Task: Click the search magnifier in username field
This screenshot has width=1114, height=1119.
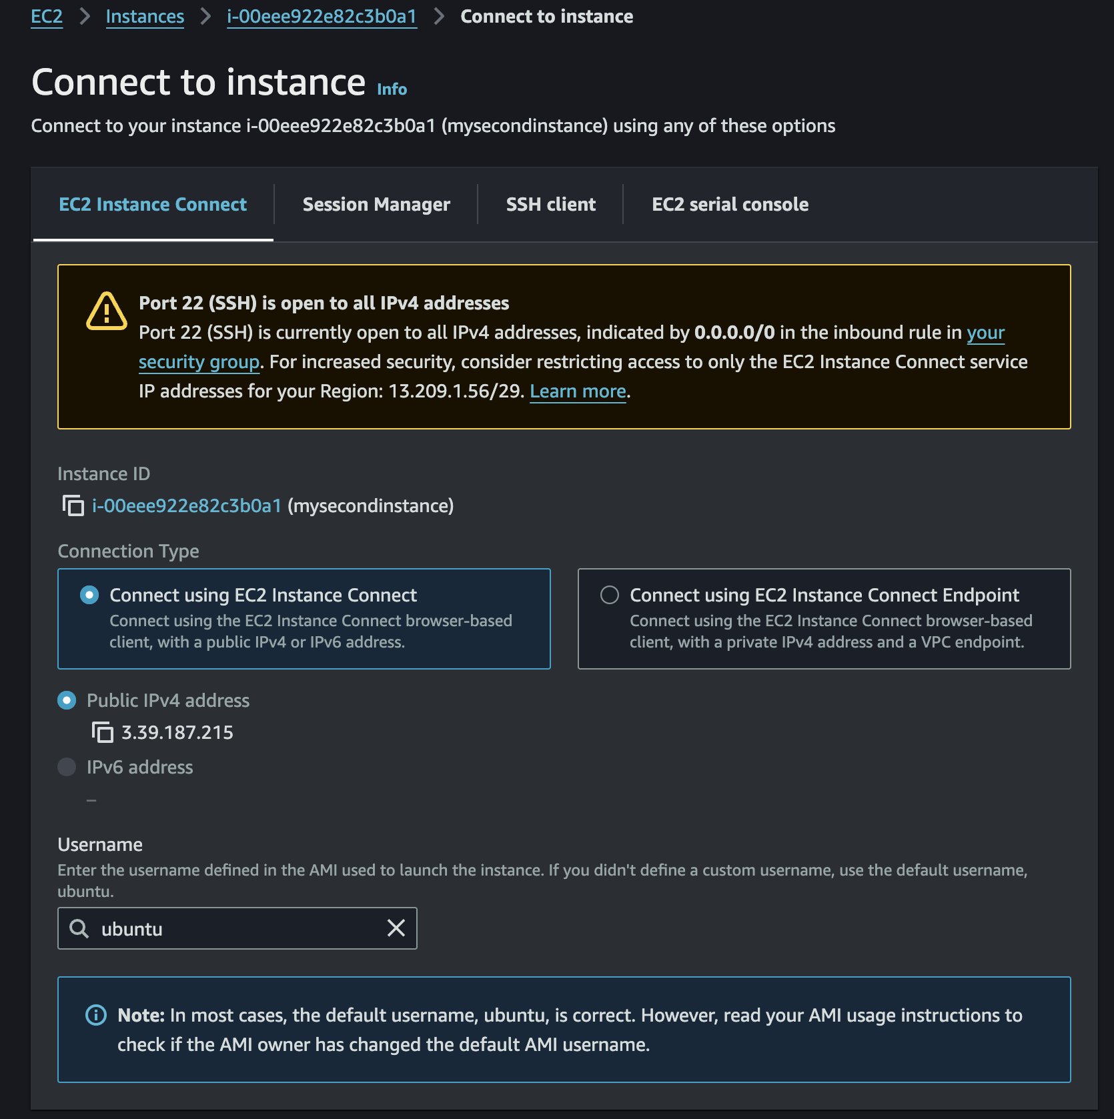Action: tap(79, 928)
